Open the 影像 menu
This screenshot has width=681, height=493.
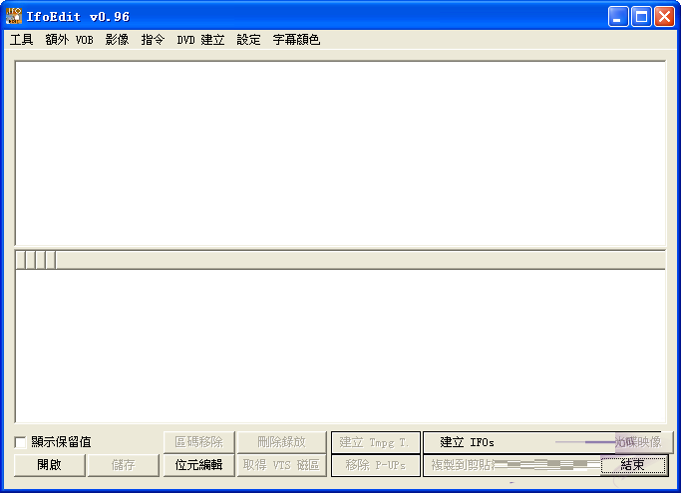pos(117,40)
